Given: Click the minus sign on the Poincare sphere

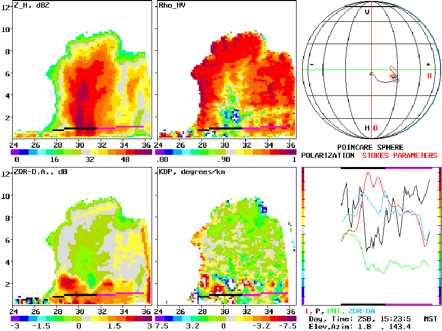Looking at the screenshot, I should [312, 65].
